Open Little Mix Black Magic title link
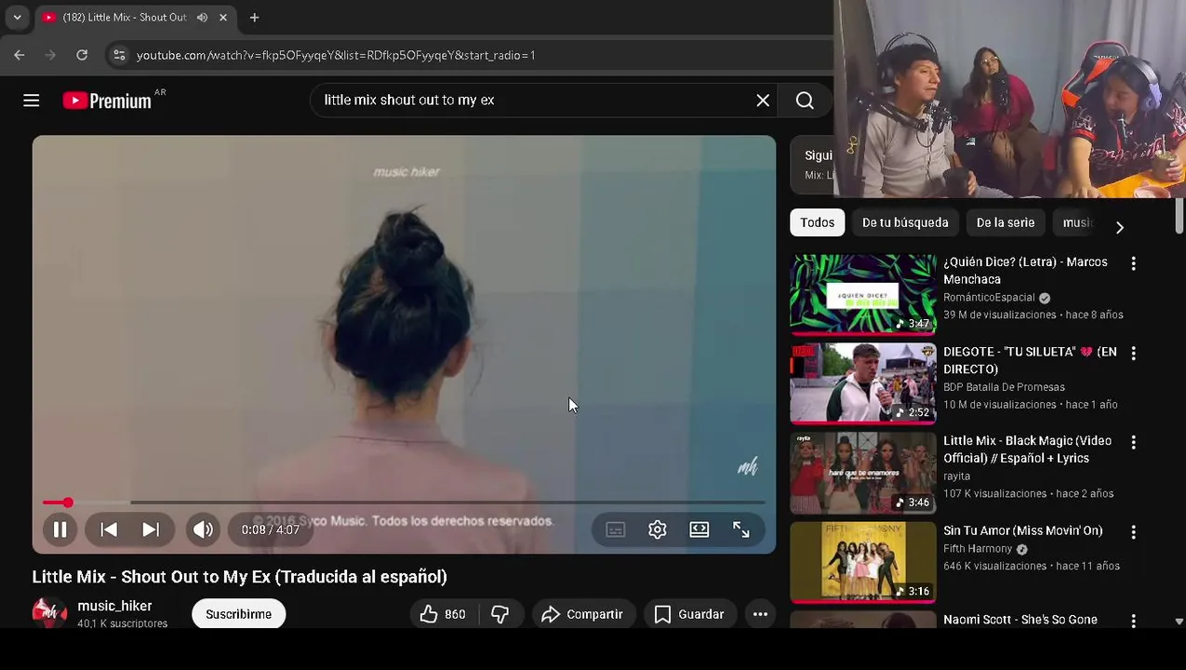The width and height of the screenshot is (1186, 670). coord(1027,449)
